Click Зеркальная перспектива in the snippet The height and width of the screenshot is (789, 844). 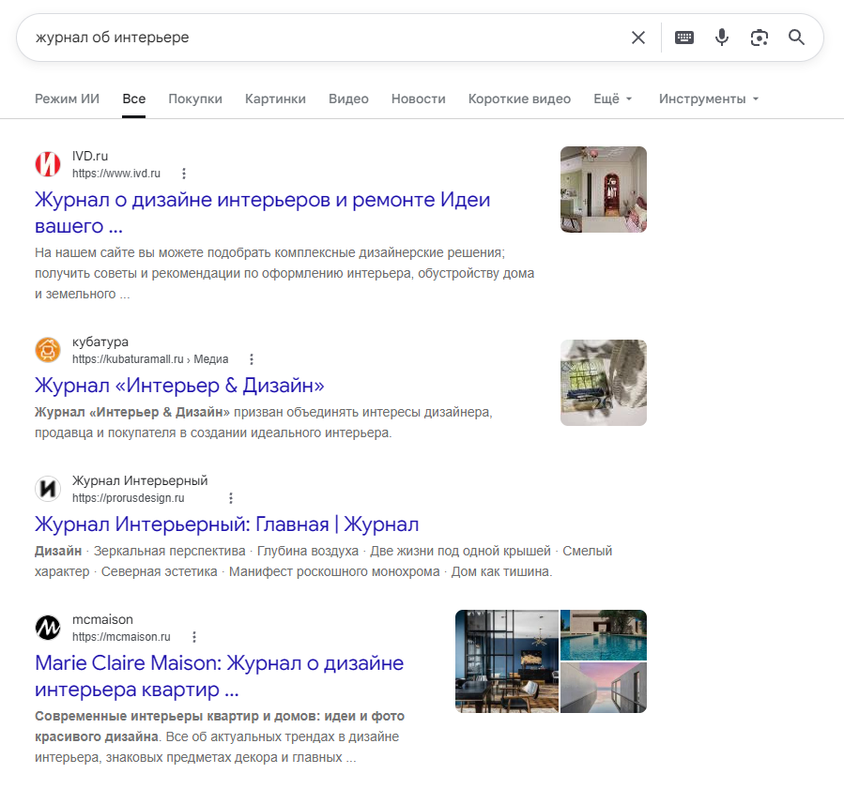pos(170,552)
